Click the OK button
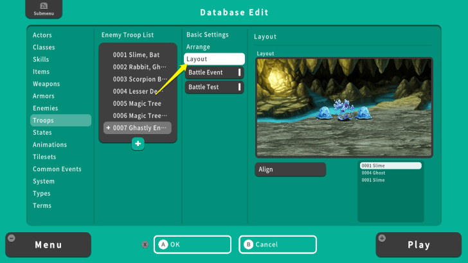 192,244
